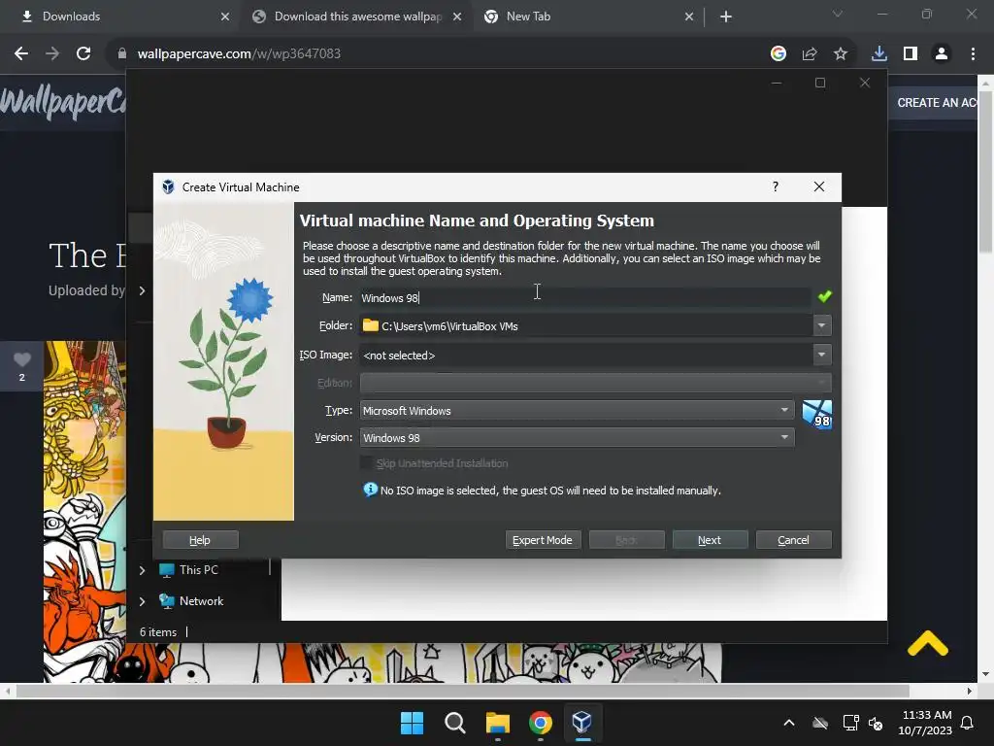
Task: Bookmark this page with star icon
Action: pyautogui.click(x=841, y=54)
